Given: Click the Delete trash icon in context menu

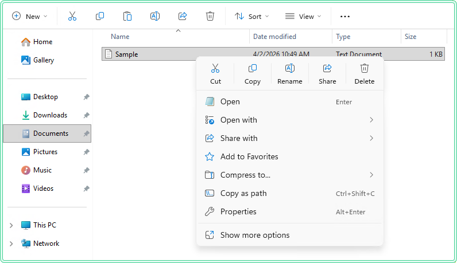Looking at the screenshot, I should point(365,69).
